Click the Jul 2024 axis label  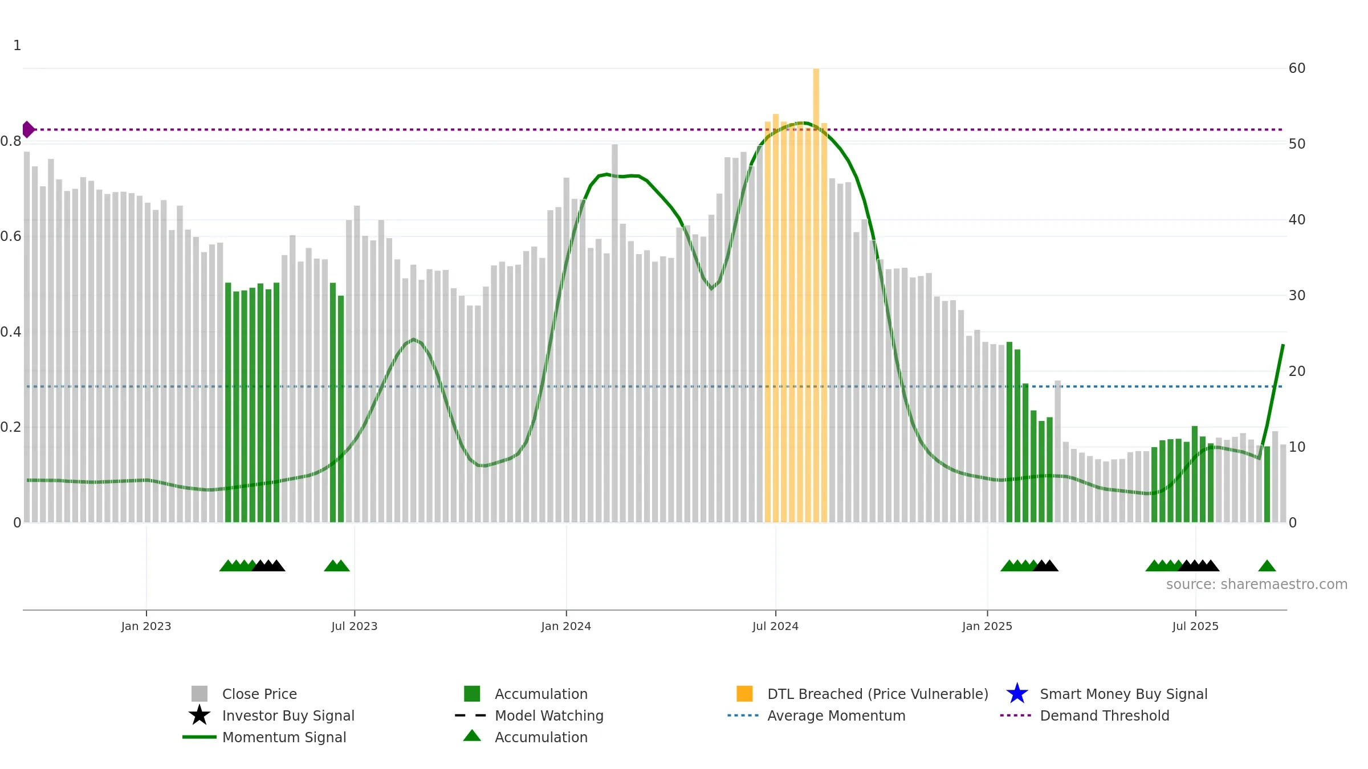pos(775,626)
